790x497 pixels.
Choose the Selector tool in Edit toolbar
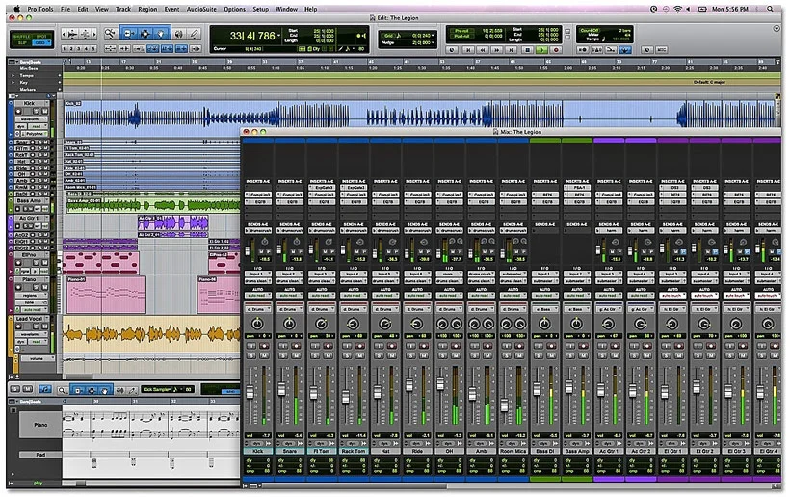pos(145,34)
